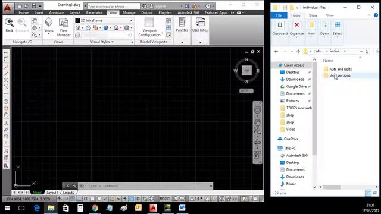Switch to the Annotate ribbon tab
The width and height of the screenshot is (381, 214).
(x=57, y=12)
